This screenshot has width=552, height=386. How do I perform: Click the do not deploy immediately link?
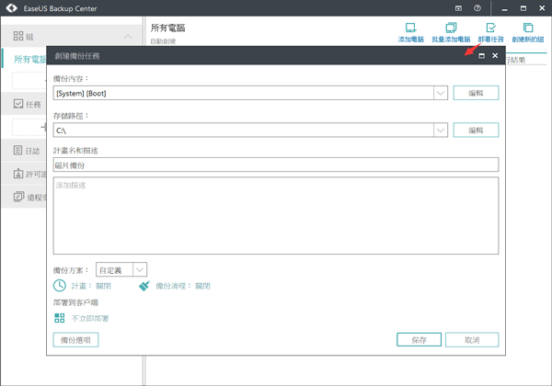pos(90,319)
